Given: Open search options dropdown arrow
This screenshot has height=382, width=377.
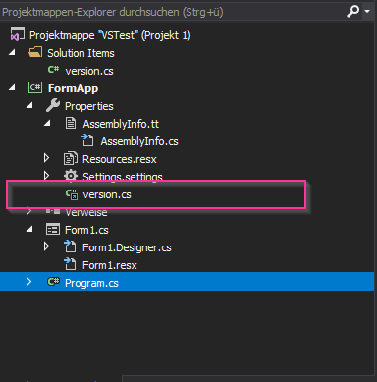Looking at the screenshot, I should pyautogui.click(x=367, y=12).
